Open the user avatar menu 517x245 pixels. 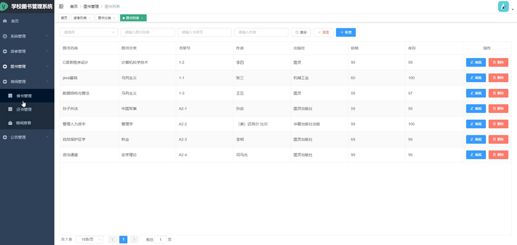(x=503, y=6)
